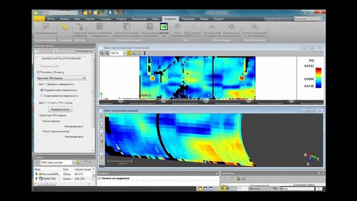Close the Properties (Свойства) panel
The image size is (357, 201).
click(x=217, y=173)
